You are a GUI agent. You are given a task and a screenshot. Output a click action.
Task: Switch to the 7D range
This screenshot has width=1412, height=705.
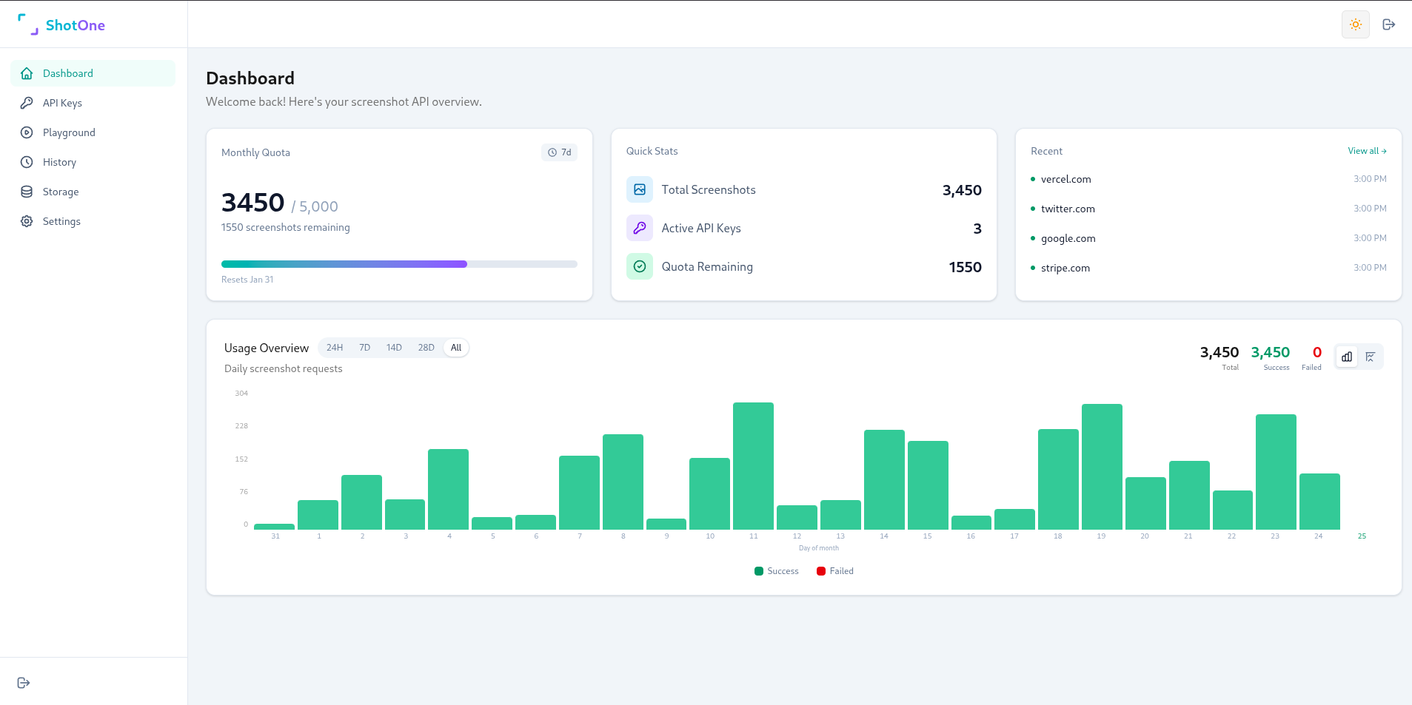(x=364, y=347)
